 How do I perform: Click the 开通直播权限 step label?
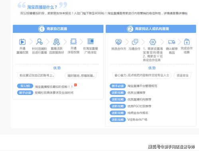[x=22, y=50]
